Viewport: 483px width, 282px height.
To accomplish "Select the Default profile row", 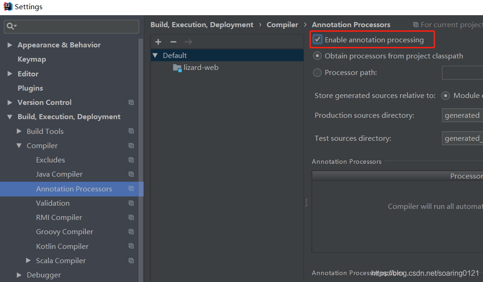I will tap(227, 55).
